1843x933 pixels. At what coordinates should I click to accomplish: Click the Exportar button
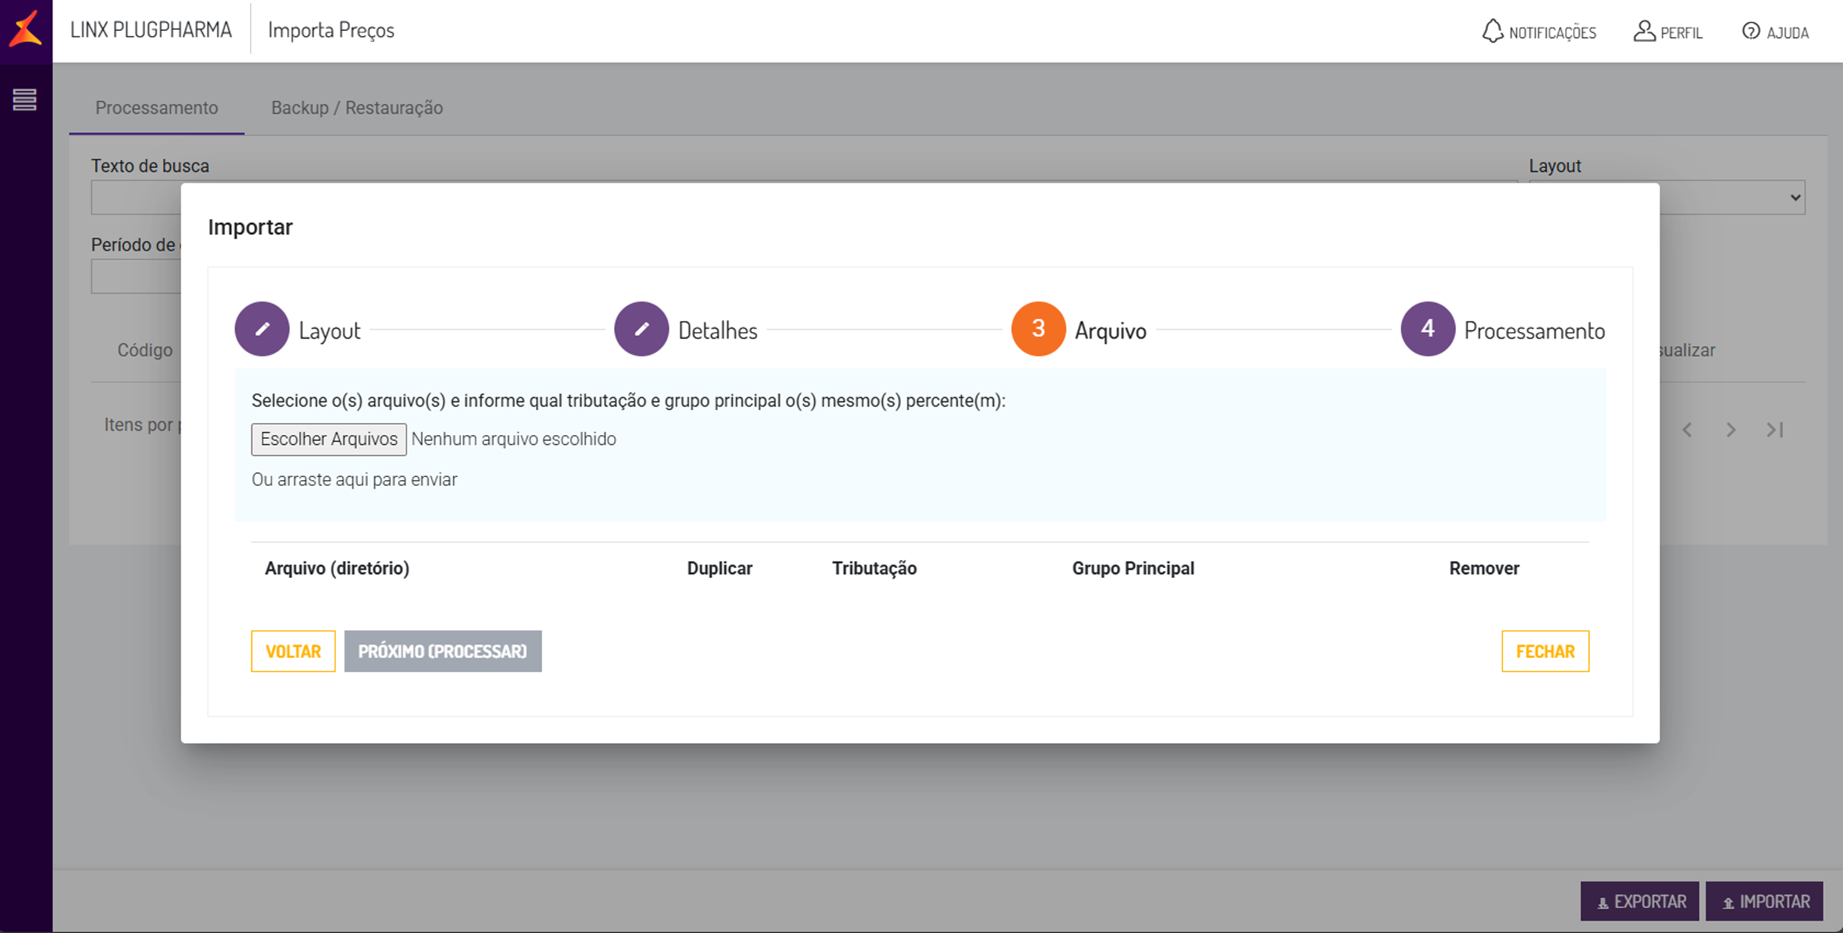tap(1639, 901)
